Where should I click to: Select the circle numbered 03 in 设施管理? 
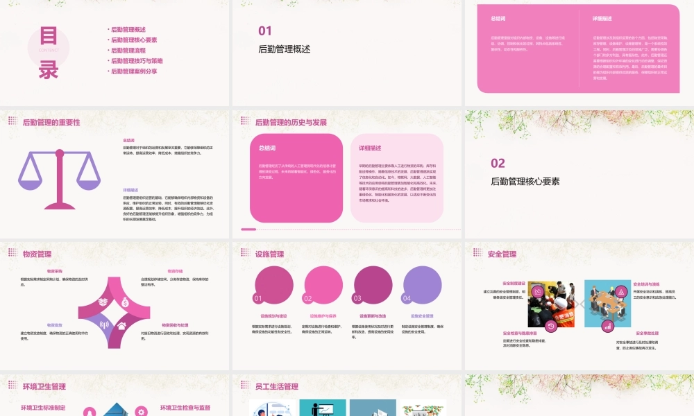coord(372,285)
